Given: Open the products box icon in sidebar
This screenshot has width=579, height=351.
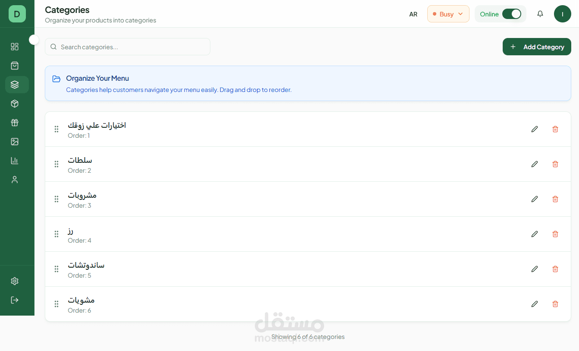Looking at the screenshot, I should pos(15,104).
